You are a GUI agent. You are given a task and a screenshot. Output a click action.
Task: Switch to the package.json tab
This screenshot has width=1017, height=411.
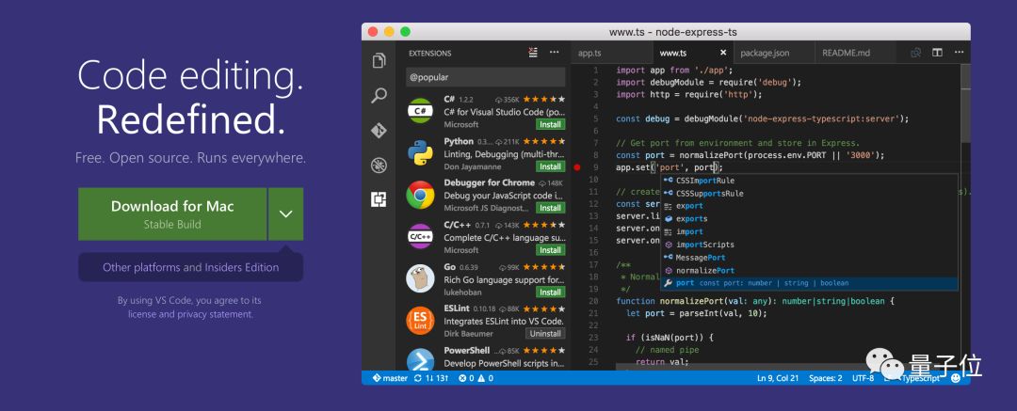(x=773, y=54)
